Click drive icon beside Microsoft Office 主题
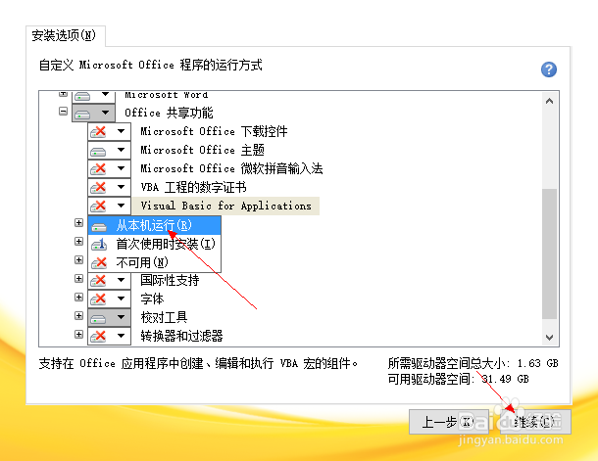 click(x=98, y=152)
